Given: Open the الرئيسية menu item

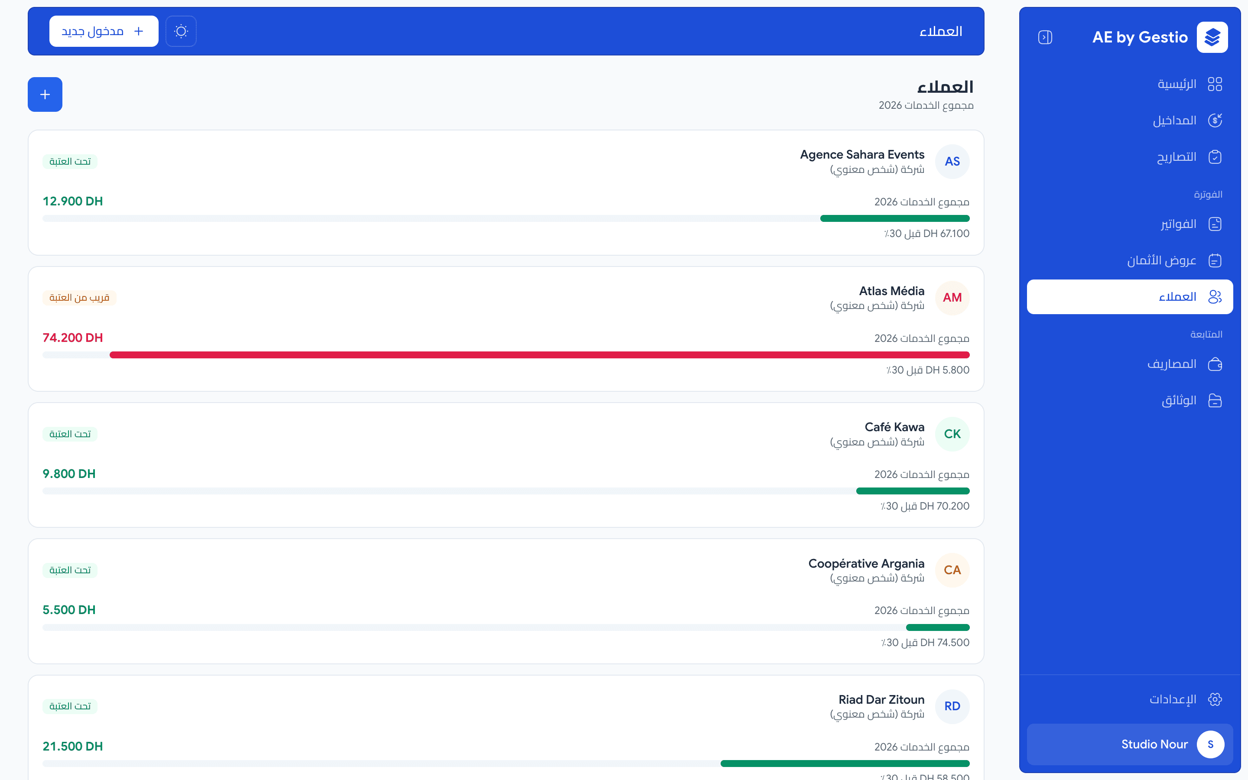Looking at the screenshot, I should tap(1129, 84).
